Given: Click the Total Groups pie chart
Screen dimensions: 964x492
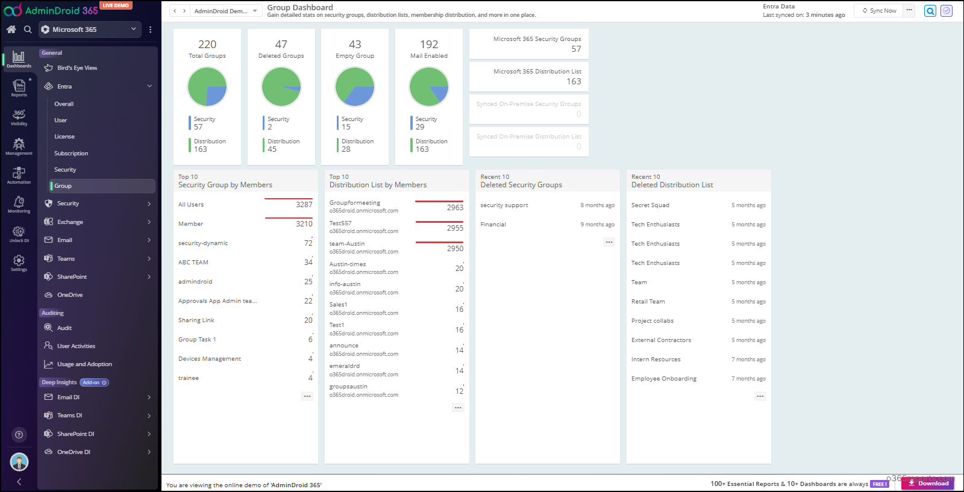Looking at the screenshot, I should pyautogui.click(x=207, y=87).
